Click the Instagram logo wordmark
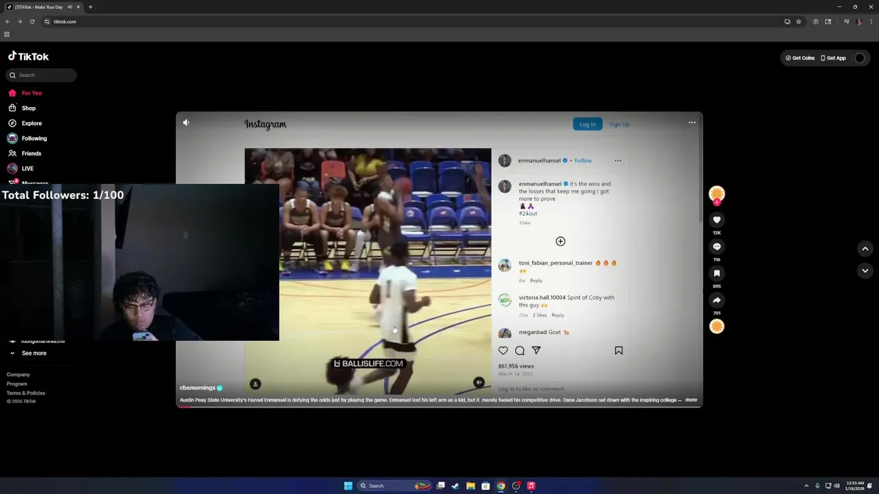The height and width of the screenshot is (494, 879). click(265, 124)
